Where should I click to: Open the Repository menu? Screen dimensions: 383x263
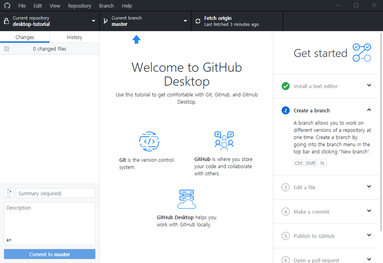(x=79, y=6)
